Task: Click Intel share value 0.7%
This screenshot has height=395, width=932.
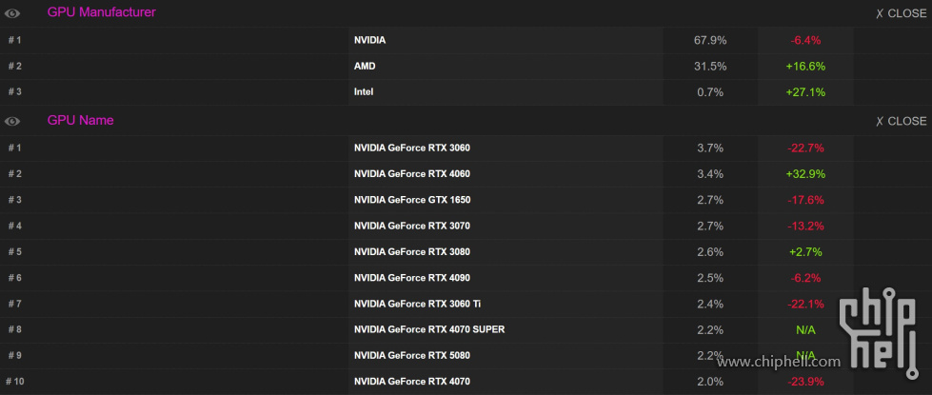Action: click(x=709, y=92)
